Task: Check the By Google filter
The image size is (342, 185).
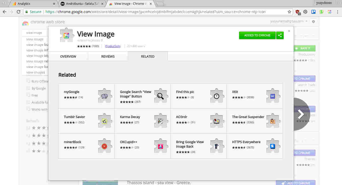Action: pyautogui.click(x=28, y=88)
